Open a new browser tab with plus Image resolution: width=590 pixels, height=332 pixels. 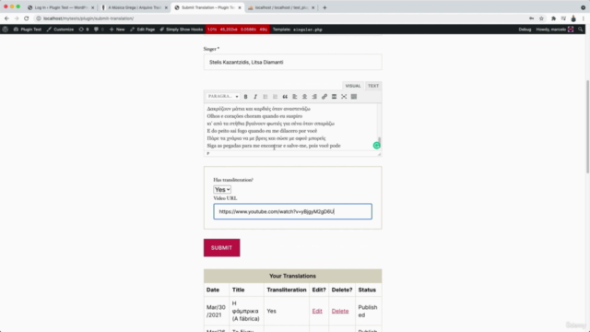coord(324,7)
